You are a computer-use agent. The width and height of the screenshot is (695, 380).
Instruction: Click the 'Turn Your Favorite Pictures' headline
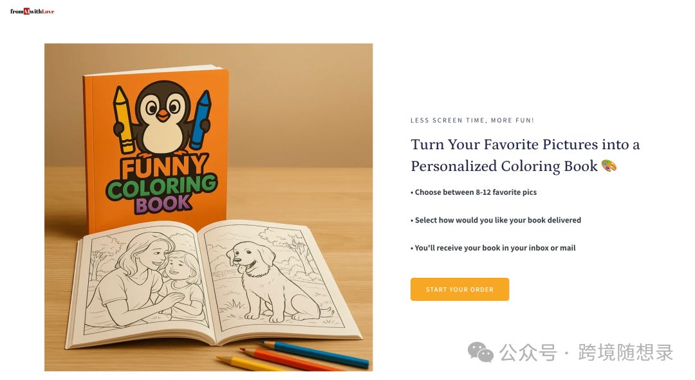(525, 155)
